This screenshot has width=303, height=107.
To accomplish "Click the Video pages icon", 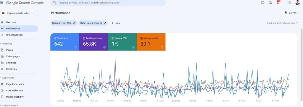I will pos(2,56).
